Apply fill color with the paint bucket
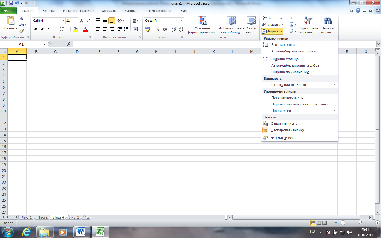Screen dimensions: 381x238 (75, 29)
